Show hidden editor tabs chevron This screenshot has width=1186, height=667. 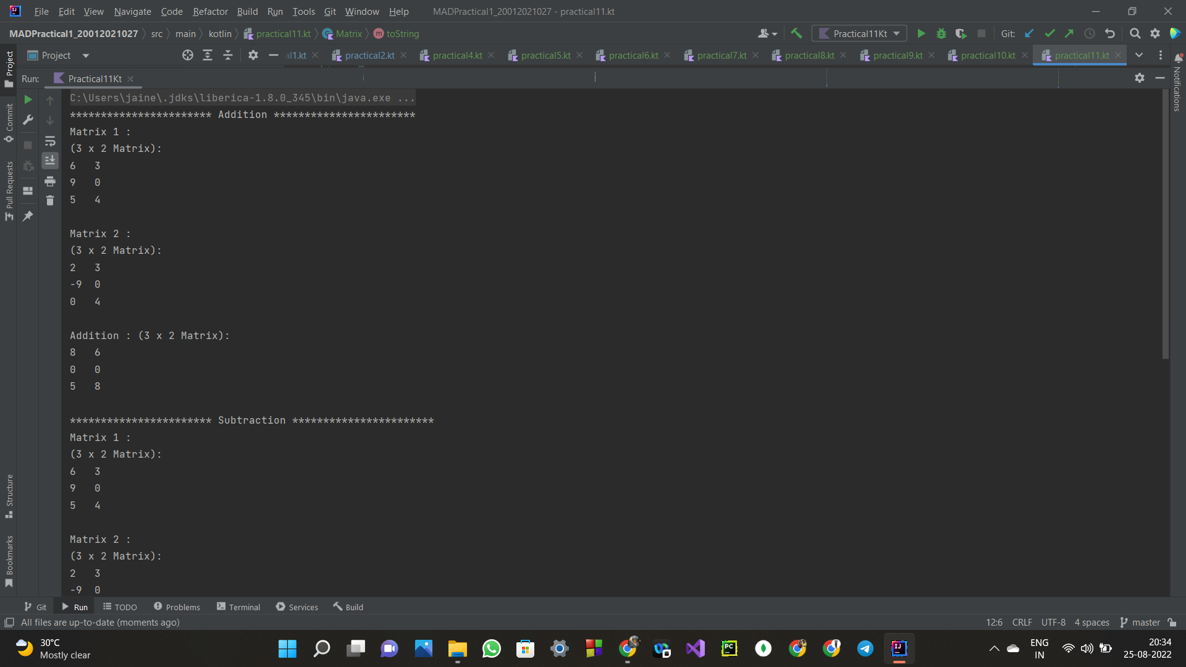(1139, 55)
